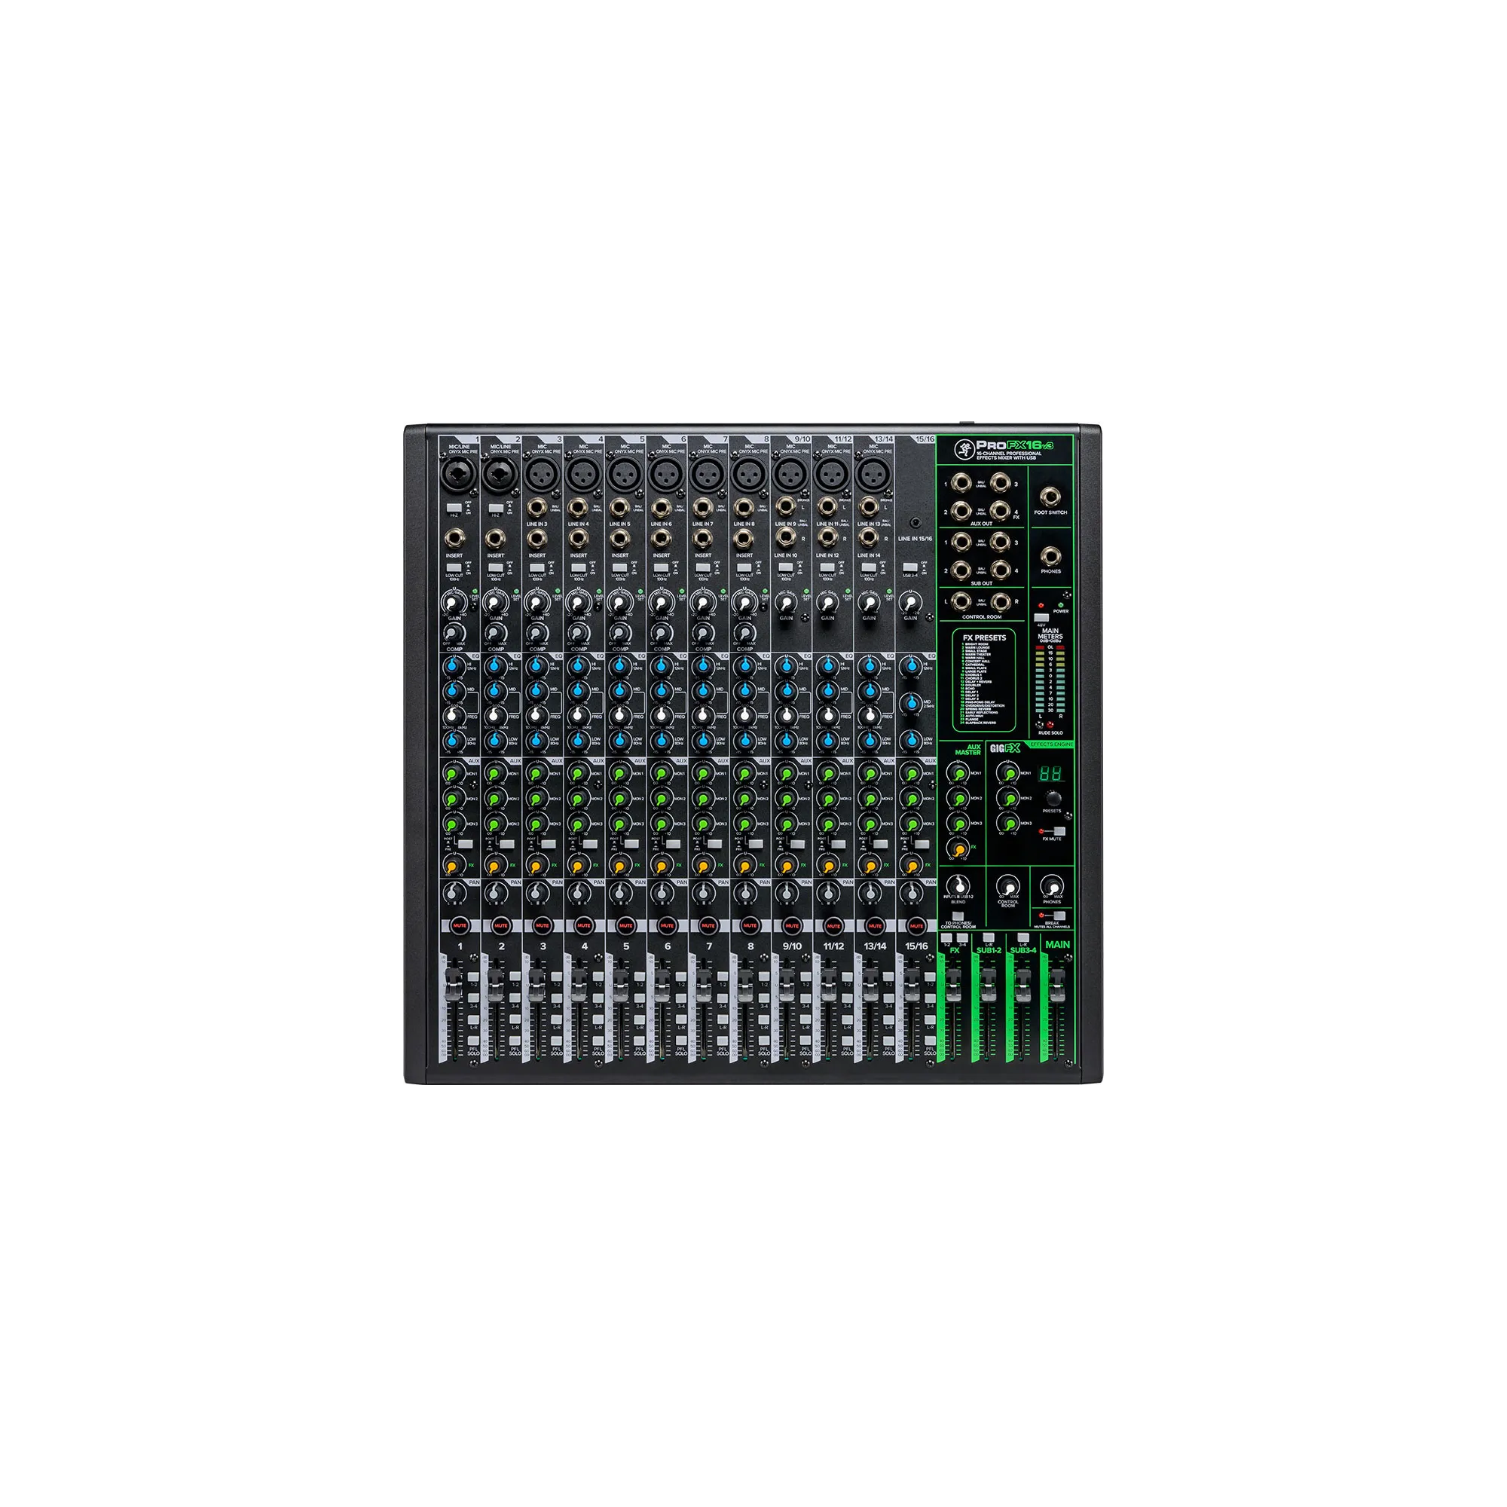Viewport: 1507px width, 1507px height.
Task: Click the PAN knob on channel 1
Action: 453,892
